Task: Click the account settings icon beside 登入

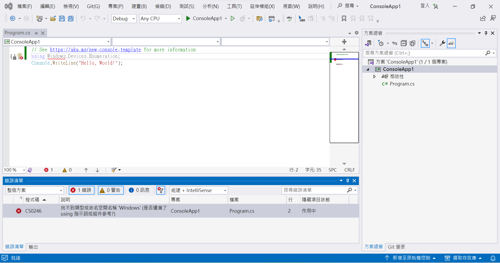Action: pyautogui.click(x=436, y=6)
